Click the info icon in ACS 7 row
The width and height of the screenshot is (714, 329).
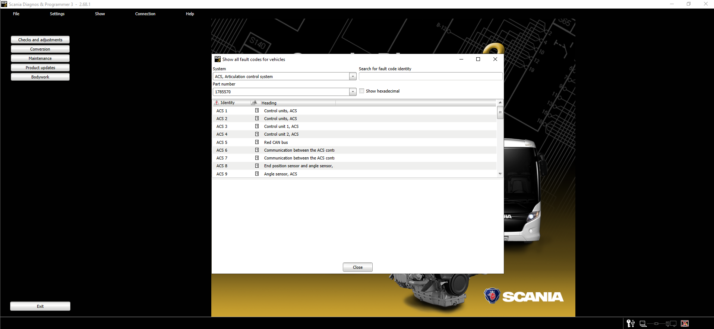point(257,158)
